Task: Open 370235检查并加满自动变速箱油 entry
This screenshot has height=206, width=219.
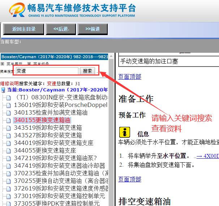Action: pos(61,173)
